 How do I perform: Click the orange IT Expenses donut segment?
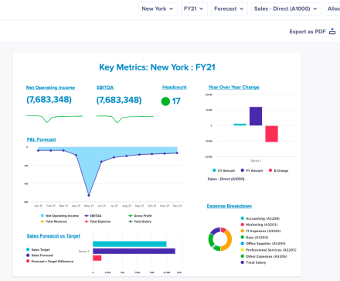[228, 240]
